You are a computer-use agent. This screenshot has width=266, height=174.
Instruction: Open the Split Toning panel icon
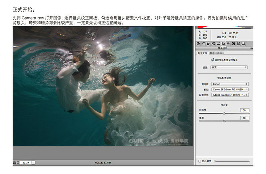click(x=218, y=44)
